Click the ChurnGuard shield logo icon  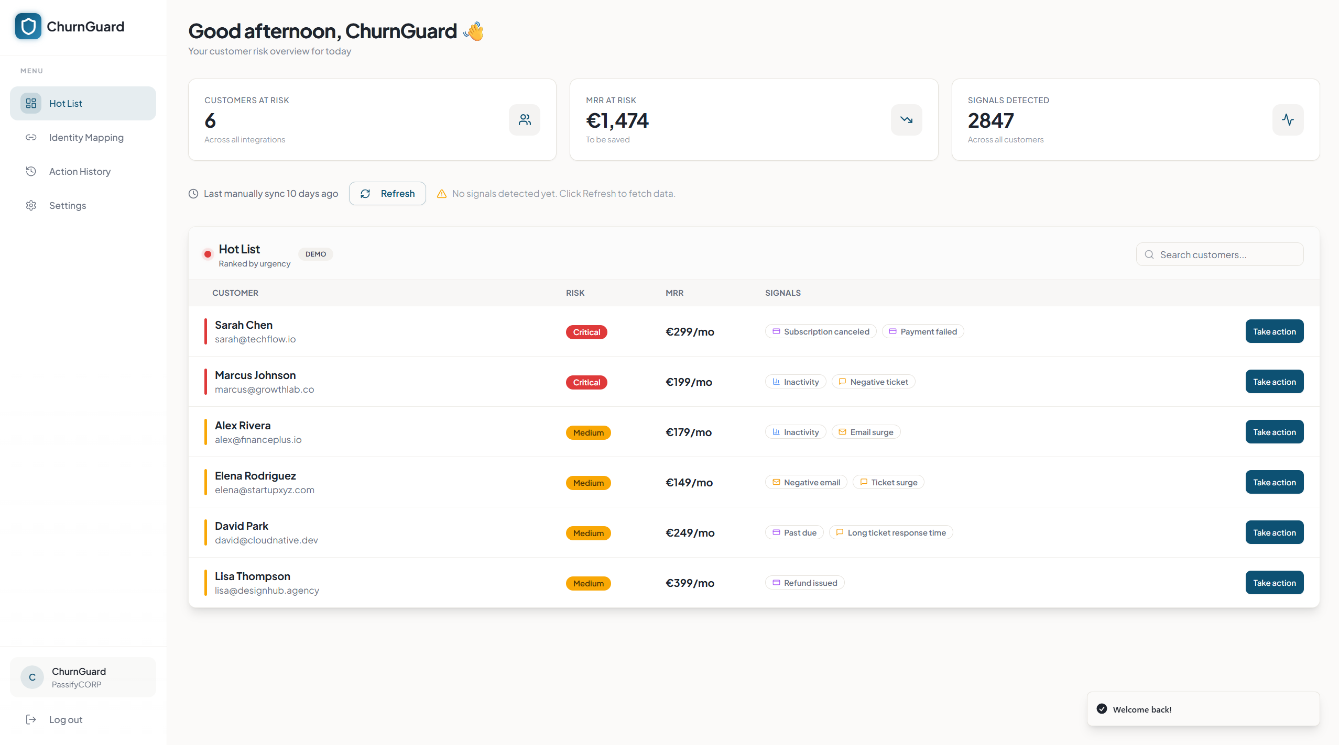pyautogui.click(x=28, y=26)
